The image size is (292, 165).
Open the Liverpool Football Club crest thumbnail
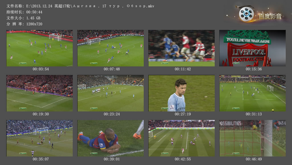tap(252, 48)
